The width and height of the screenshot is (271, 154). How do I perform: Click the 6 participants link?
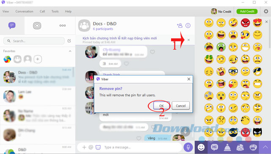103,29
